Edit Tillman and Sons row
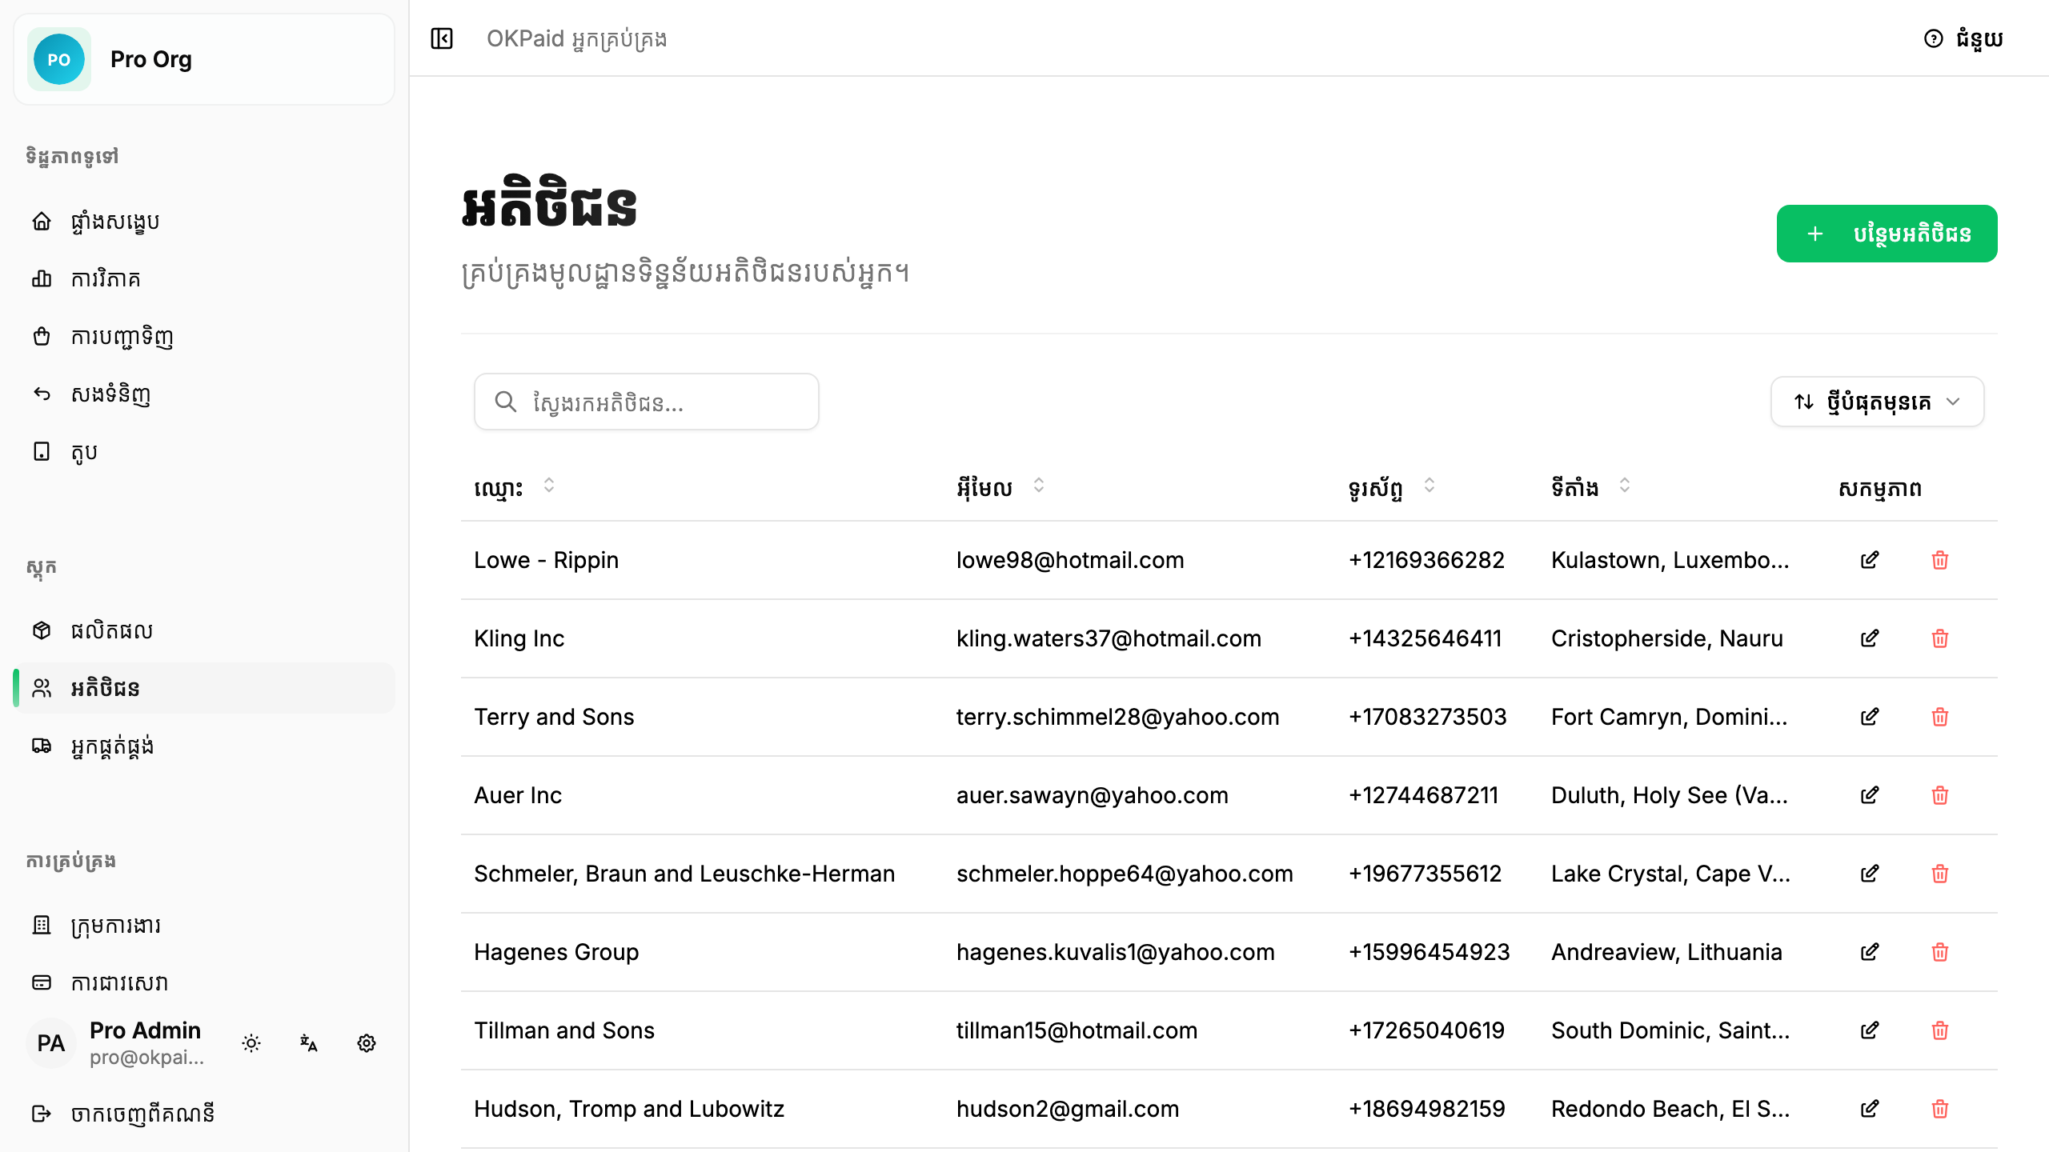Screen dimensions: 2049x1152 pyautogui.click(x=1870, y=1030)
